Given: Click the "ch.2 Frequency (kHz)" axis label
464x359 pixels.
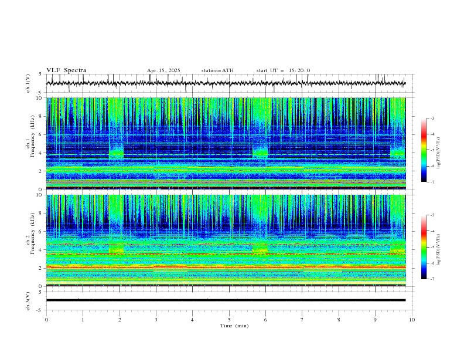Looking at the screenshot, I should [30, 233].
